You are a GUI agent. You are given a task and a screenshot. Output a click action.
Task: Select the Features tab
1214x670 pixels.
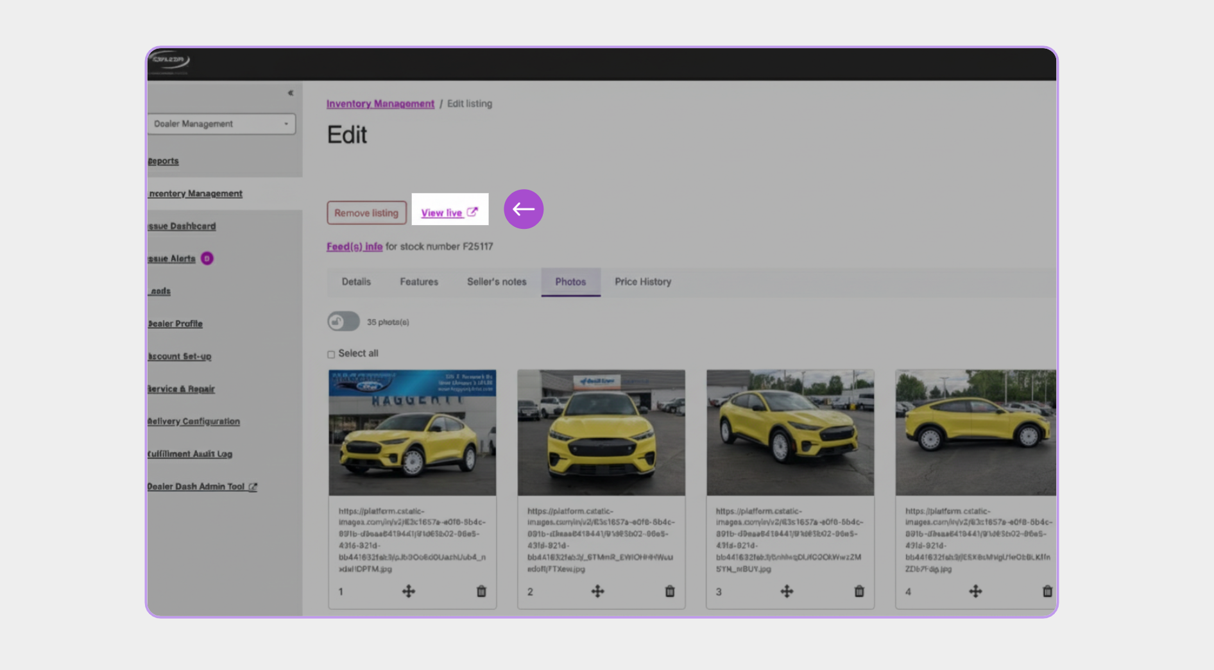coord(419,281)
